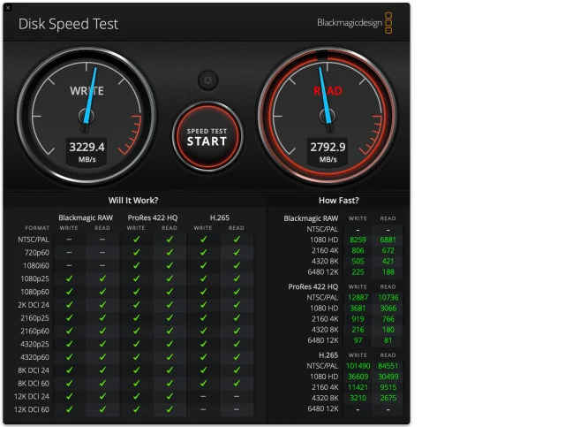Click the How Fast? panel heading

pyautogui.click(x=338, y=201)
